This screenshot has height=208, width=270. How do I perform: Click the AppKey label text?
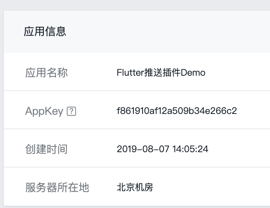coord(44,111)
